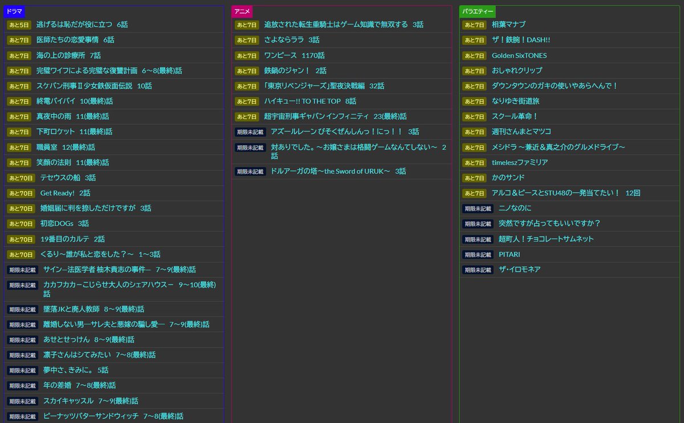Open ザ!鉄腕!DASH!! link
This screenshot has height=423, width=684.
521,40
